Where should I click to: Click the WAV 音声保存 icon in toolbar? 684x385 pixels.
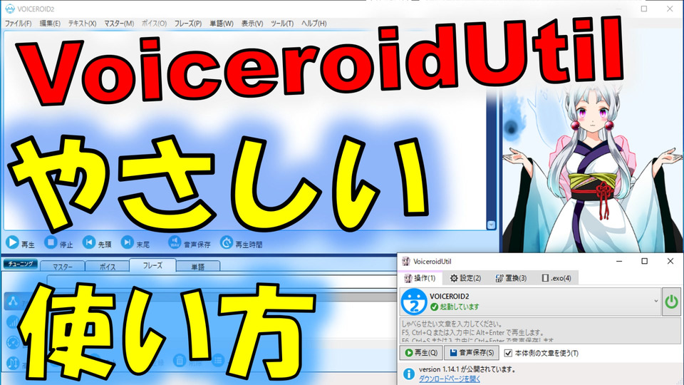pyautogui.click(x=175, y=242)
